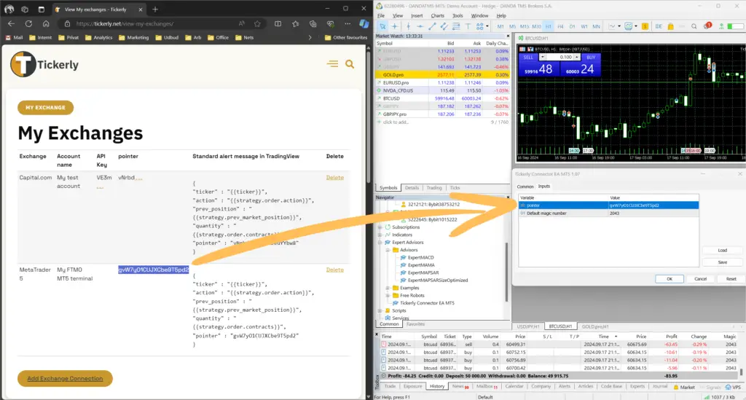The height and width of the screenshot is (400, 746).
Task: Toggle the active H1 timeframe button
Action: pos(548,26)
